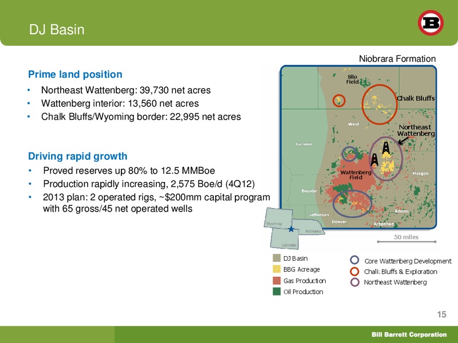Image resolution: width=458 pixels, height=343 pixels.
Task: Click the Gas Production legend label
Action: 305,281
